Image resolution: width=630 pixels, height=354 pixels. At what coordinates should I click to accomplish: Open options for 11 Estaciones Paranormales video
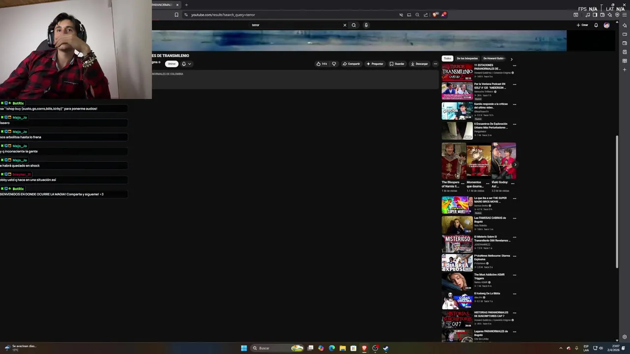(x=514, y=65)
